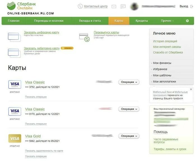Open the Кредиты tab
Viewport: 196px width, 161px height.
point(142,21)
